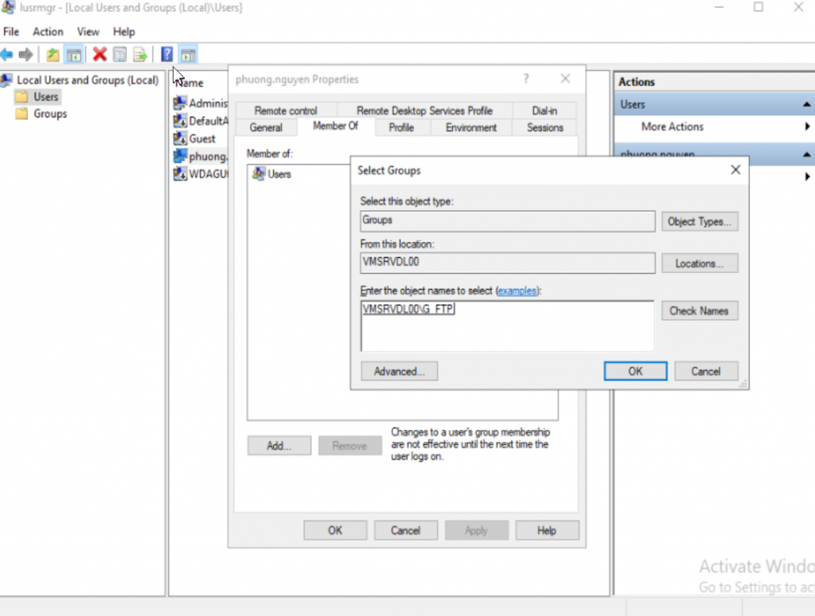Click the Up one level folder icon
This screenshot has height=616, width=815.
click(x=53, y=54)
